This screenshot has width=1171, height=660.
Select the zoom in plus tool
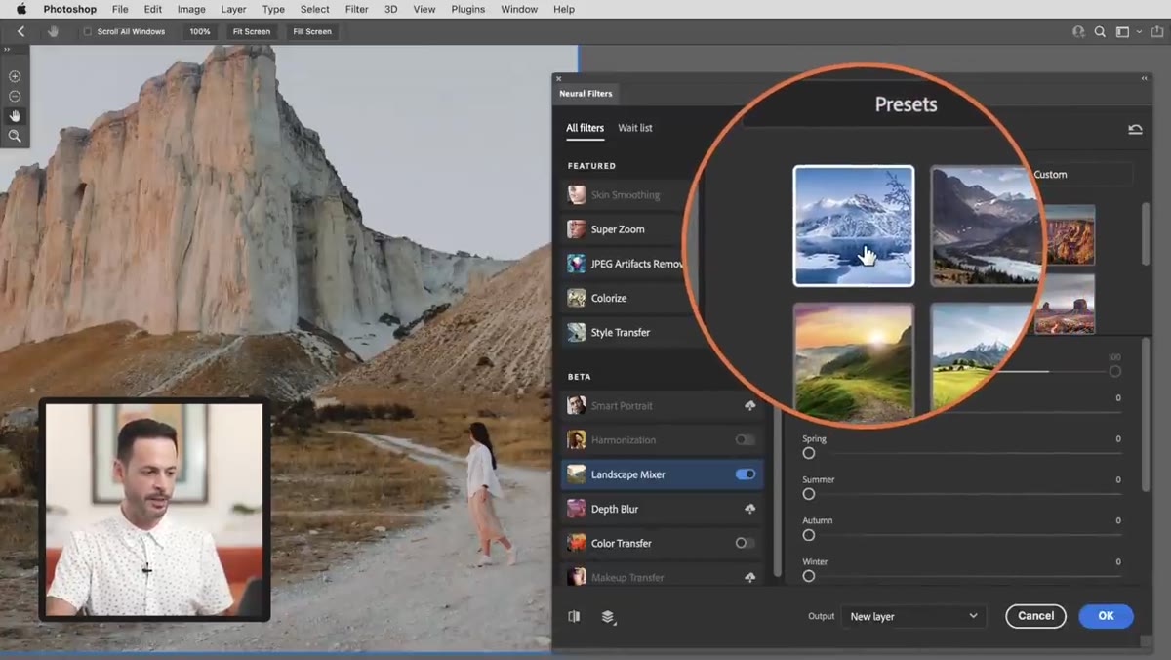[15, 76]
